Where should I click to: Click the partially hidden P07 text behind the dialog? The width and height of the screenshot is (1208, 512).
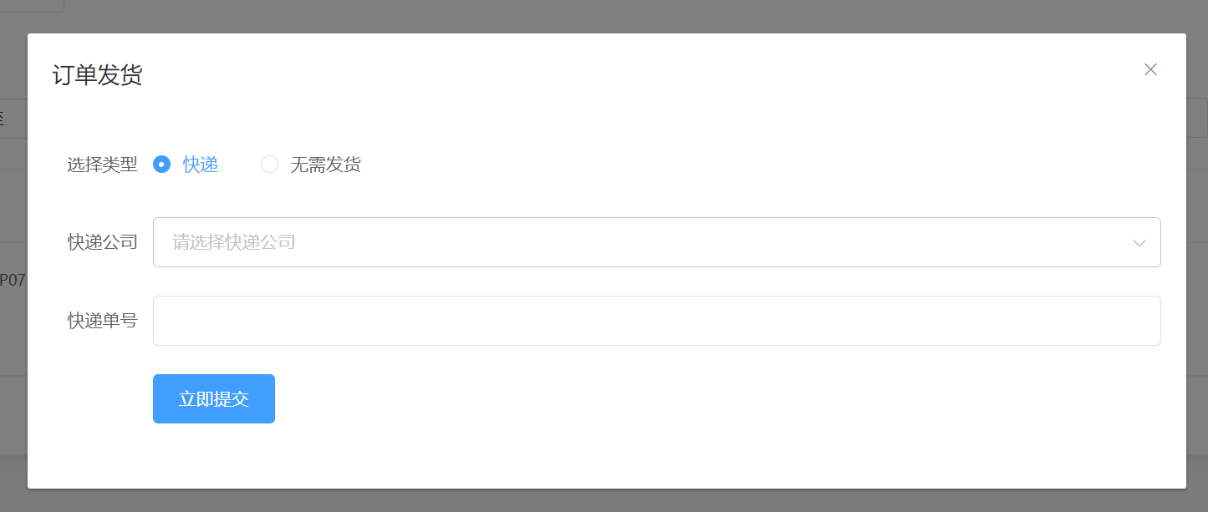coord(13,281)
